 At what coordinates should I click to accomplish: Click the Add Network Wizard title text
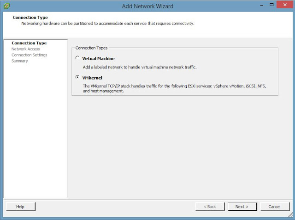[x=147, y=6]
